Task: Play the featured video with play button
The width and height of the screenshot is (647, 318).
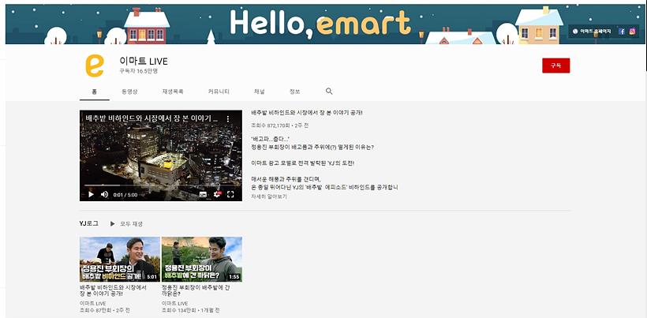Action: coord(91,194)
